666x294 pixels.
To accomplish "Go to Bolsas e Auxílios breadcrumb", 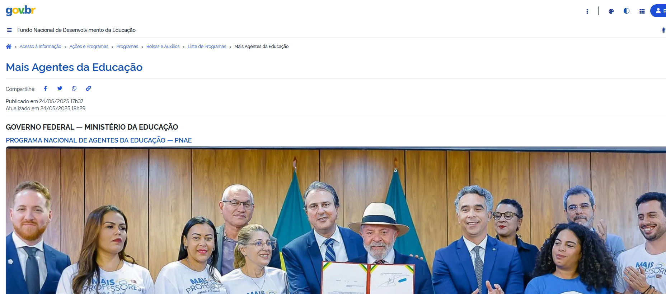I will coord(163,47).
